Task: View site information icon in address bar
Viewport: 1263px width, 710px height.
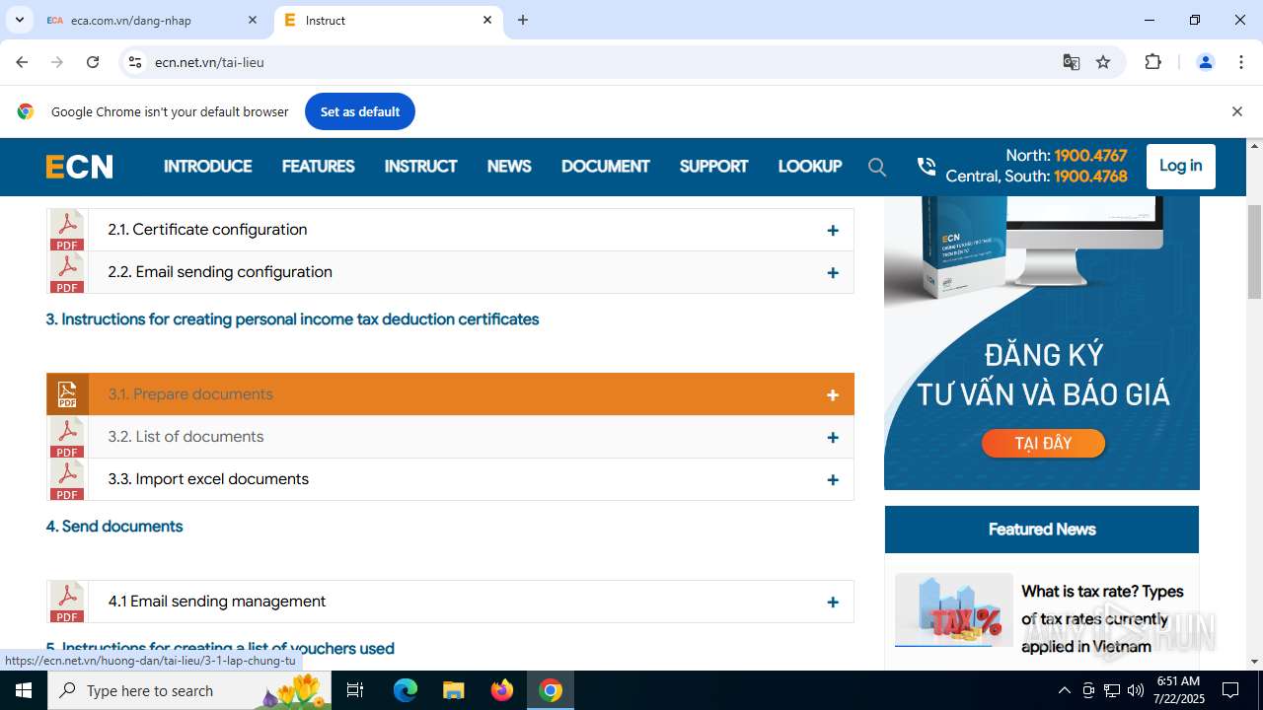Action: pos(135,62)
